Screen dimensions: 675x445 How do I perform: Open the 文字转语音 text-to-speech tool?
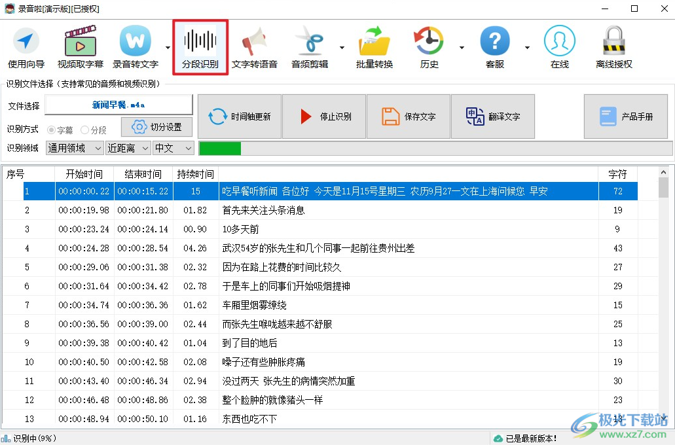click(x=255, y=47)
